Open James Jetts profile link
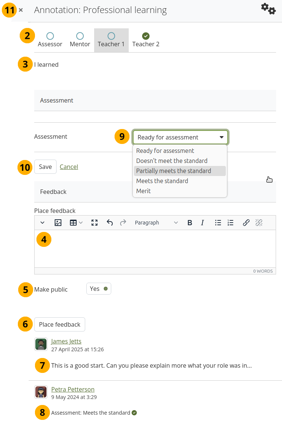The width and height of the screenshot is (282, 421). [x=66, y=341]
